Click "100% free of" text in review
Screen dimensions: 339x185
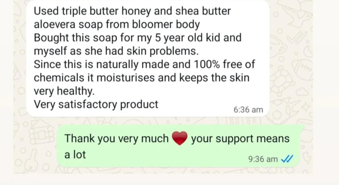[224, 64]
